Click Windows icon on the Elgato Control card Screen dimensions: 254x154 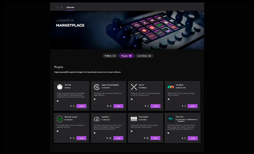94,99
